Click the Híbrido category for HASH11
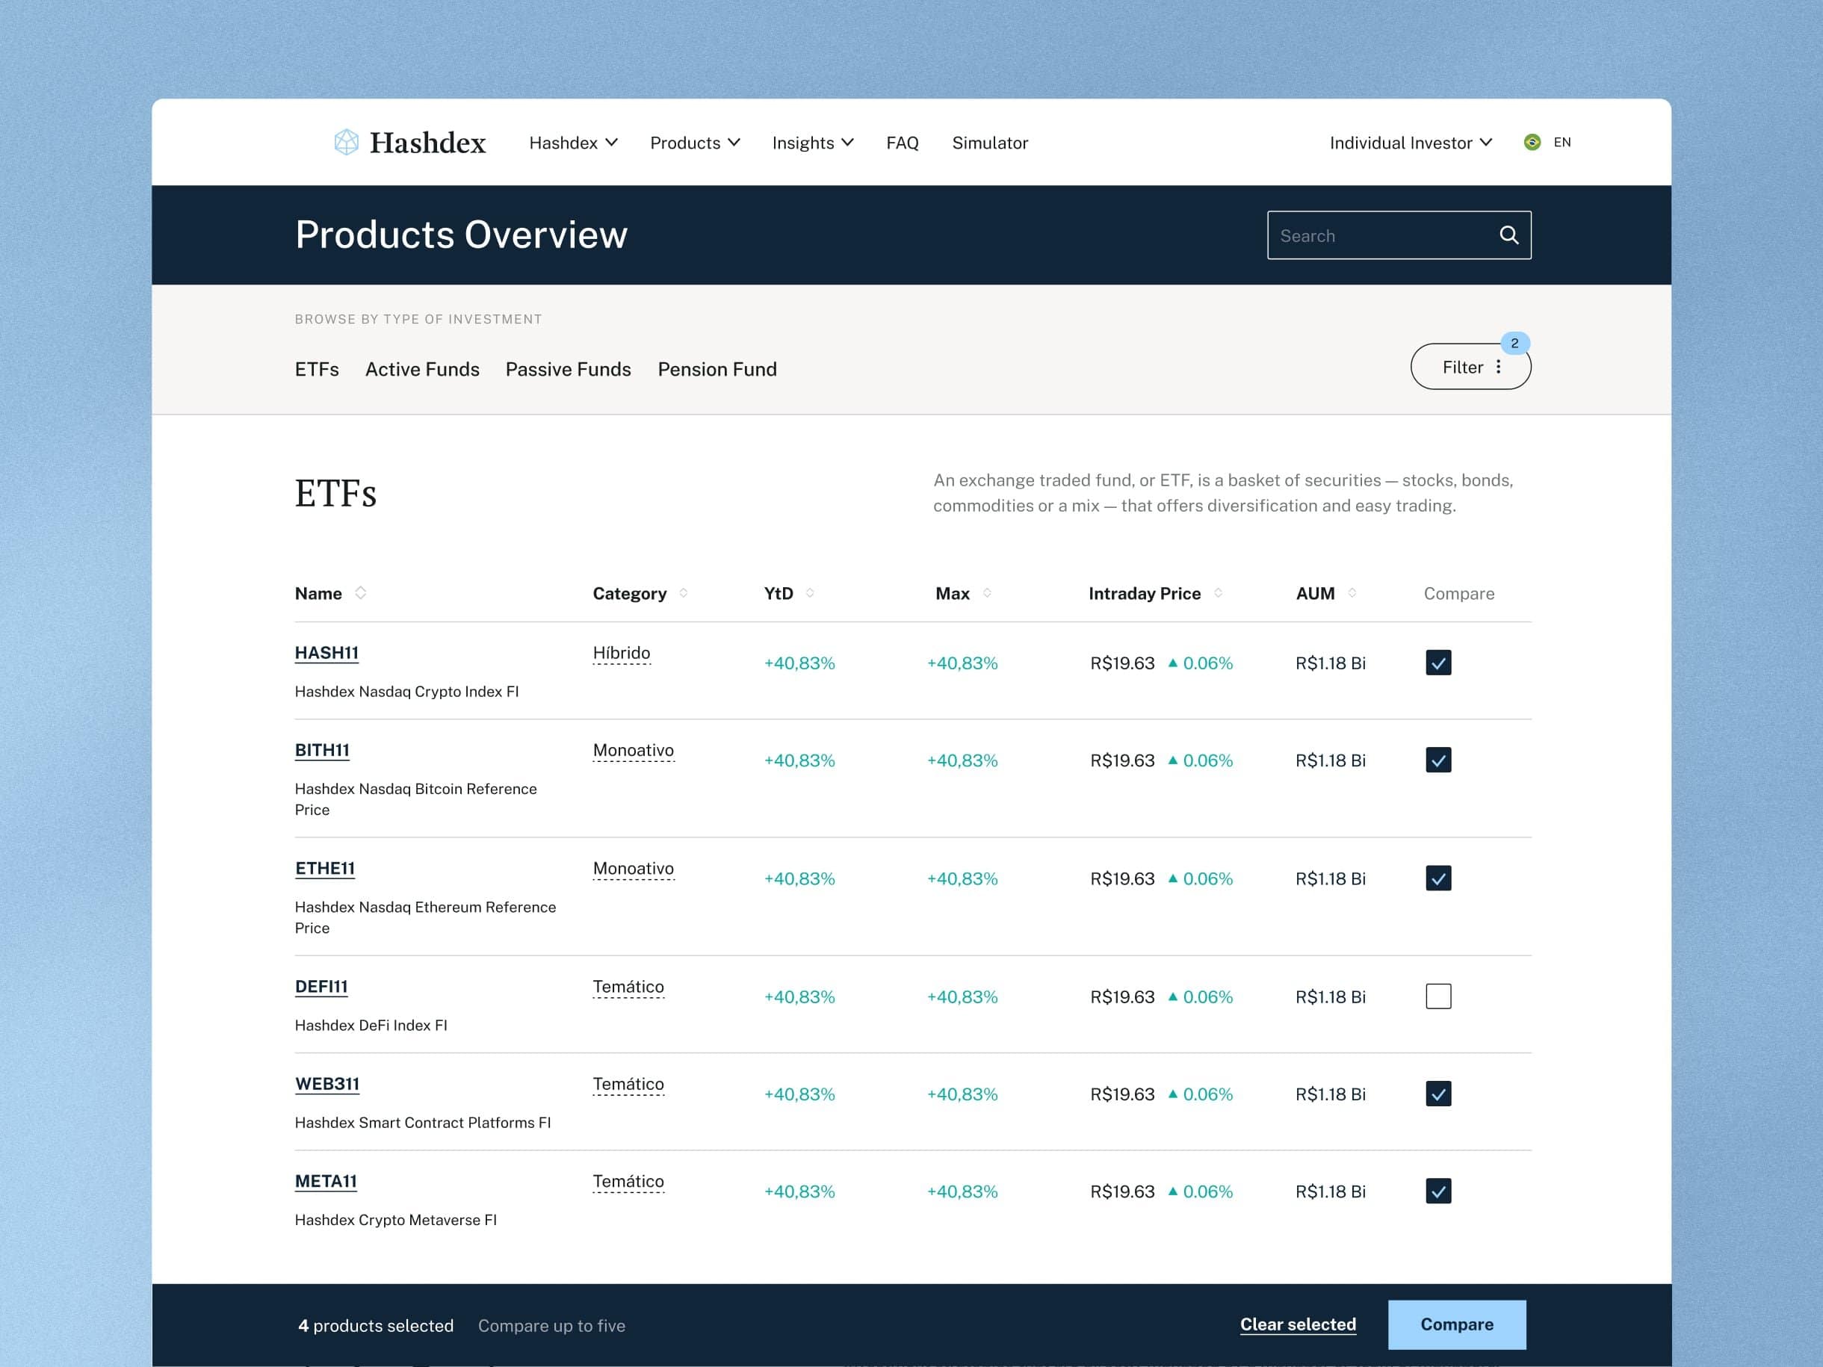1823x1367 pixels. tap(622, 654)
